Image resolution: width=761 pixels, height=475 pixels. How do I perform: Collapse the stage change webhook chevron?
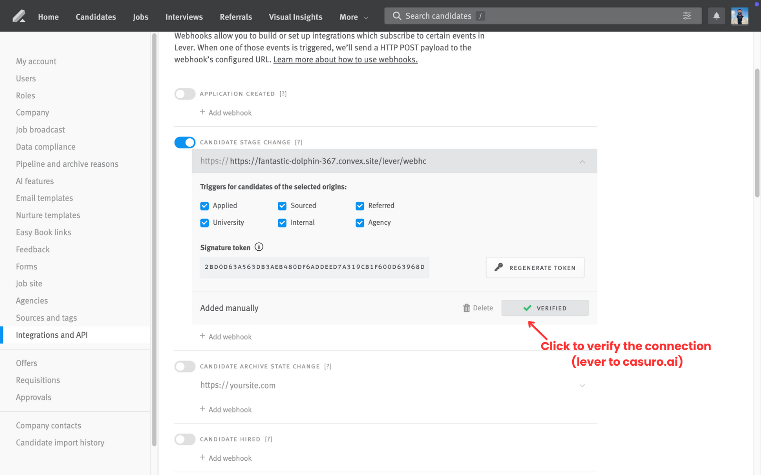(582, 161)
